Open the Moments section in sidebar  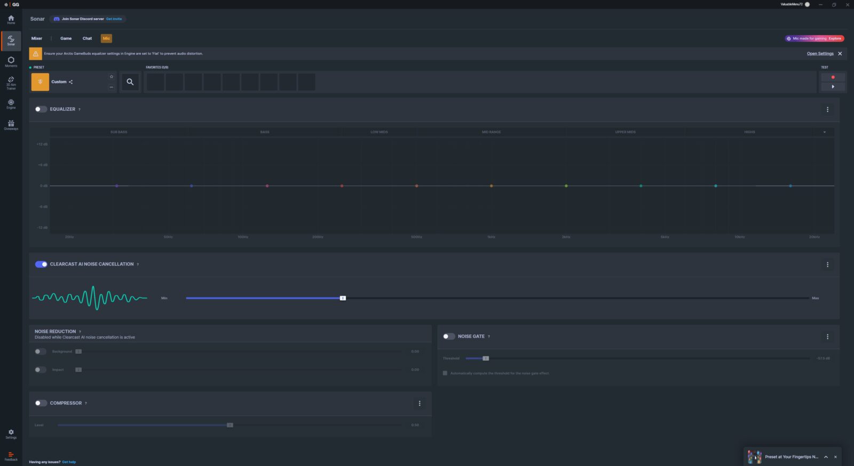point(11,61)
